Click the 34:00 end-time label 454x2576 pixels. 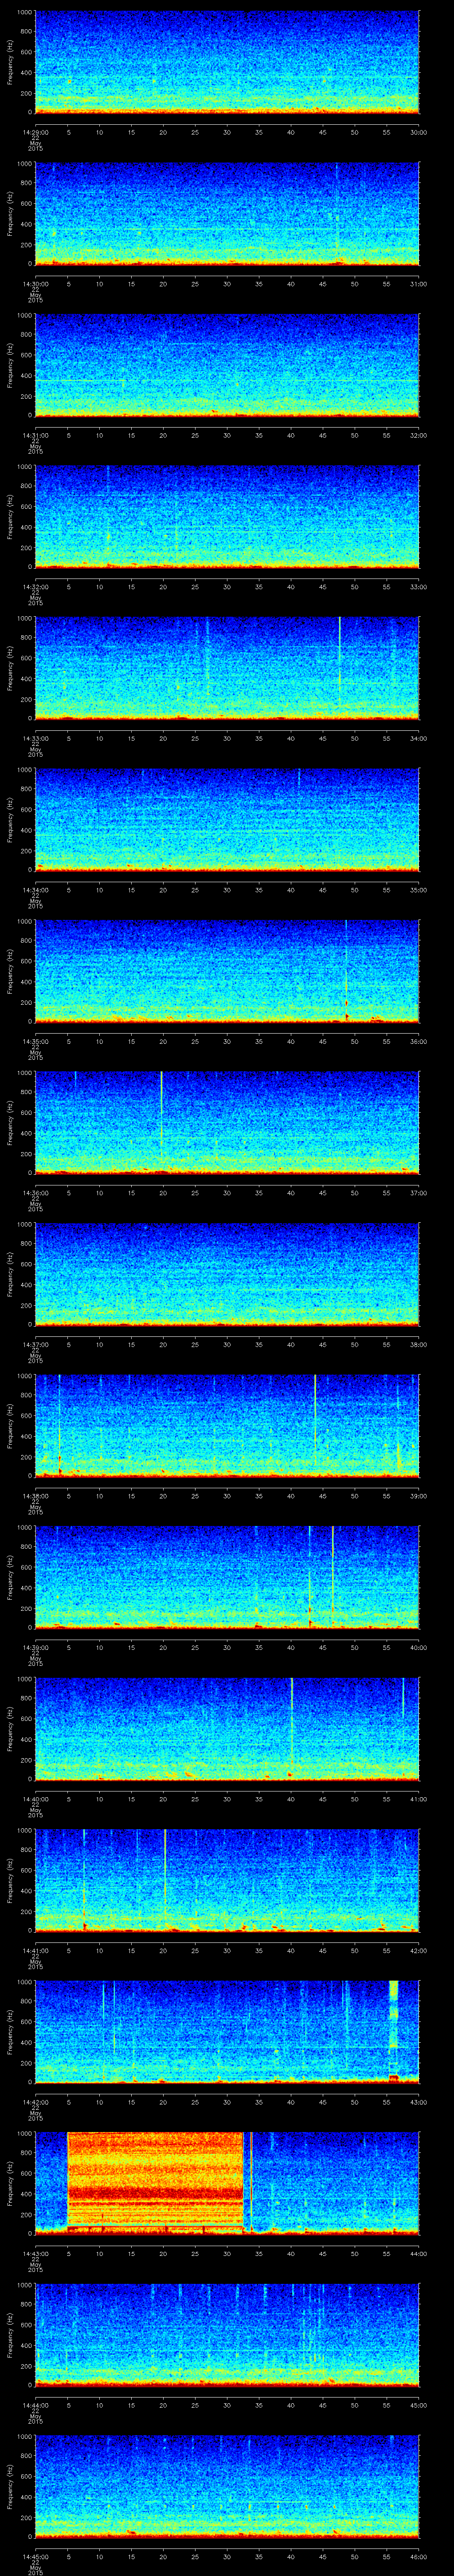(419, 738)
